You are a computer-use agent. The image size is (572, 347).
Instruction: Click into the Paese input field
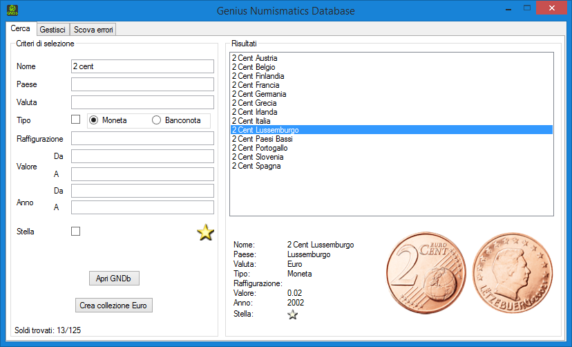click(x=142, y=84)
